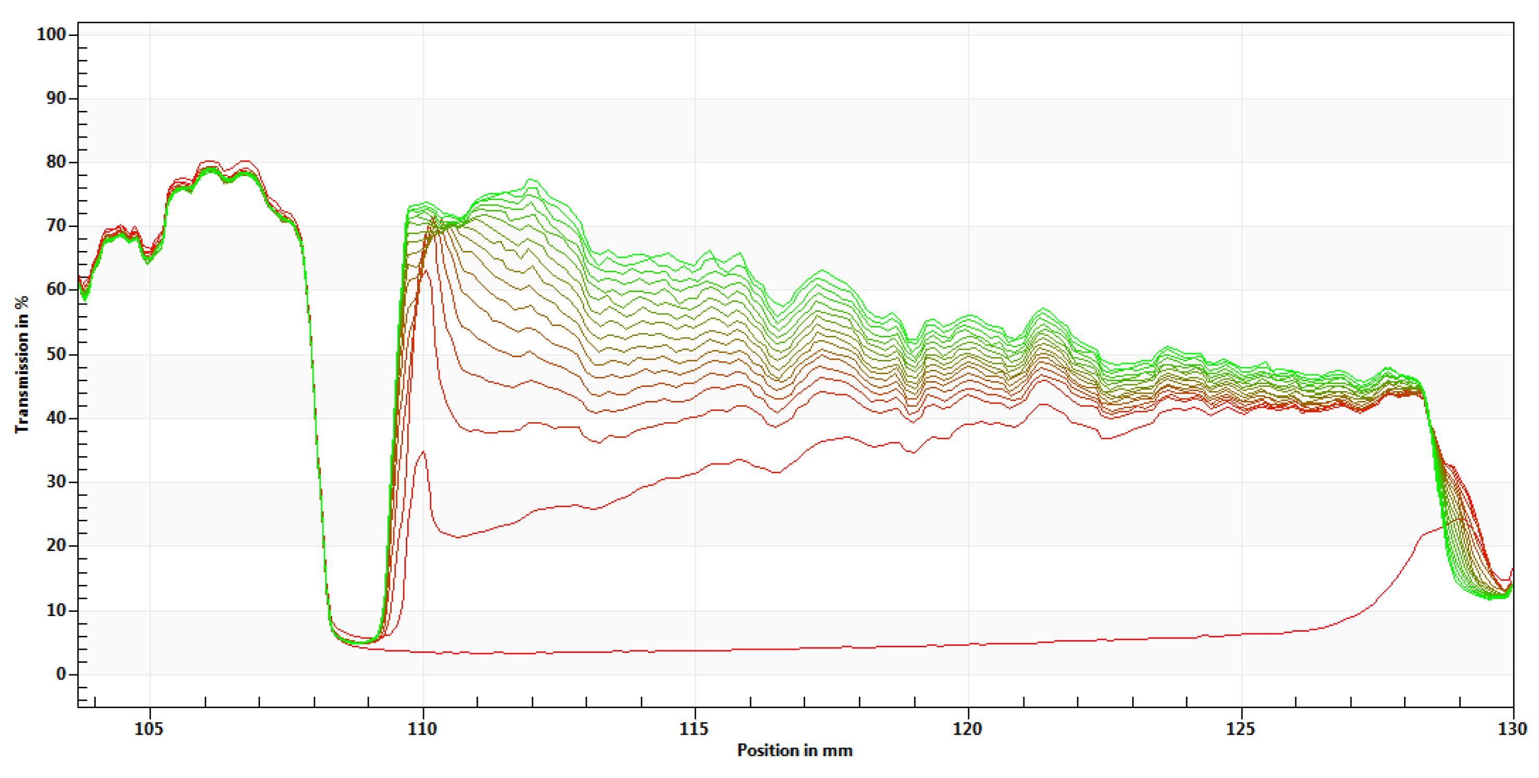Click the 110 label on x-axis

click(422, 729)
